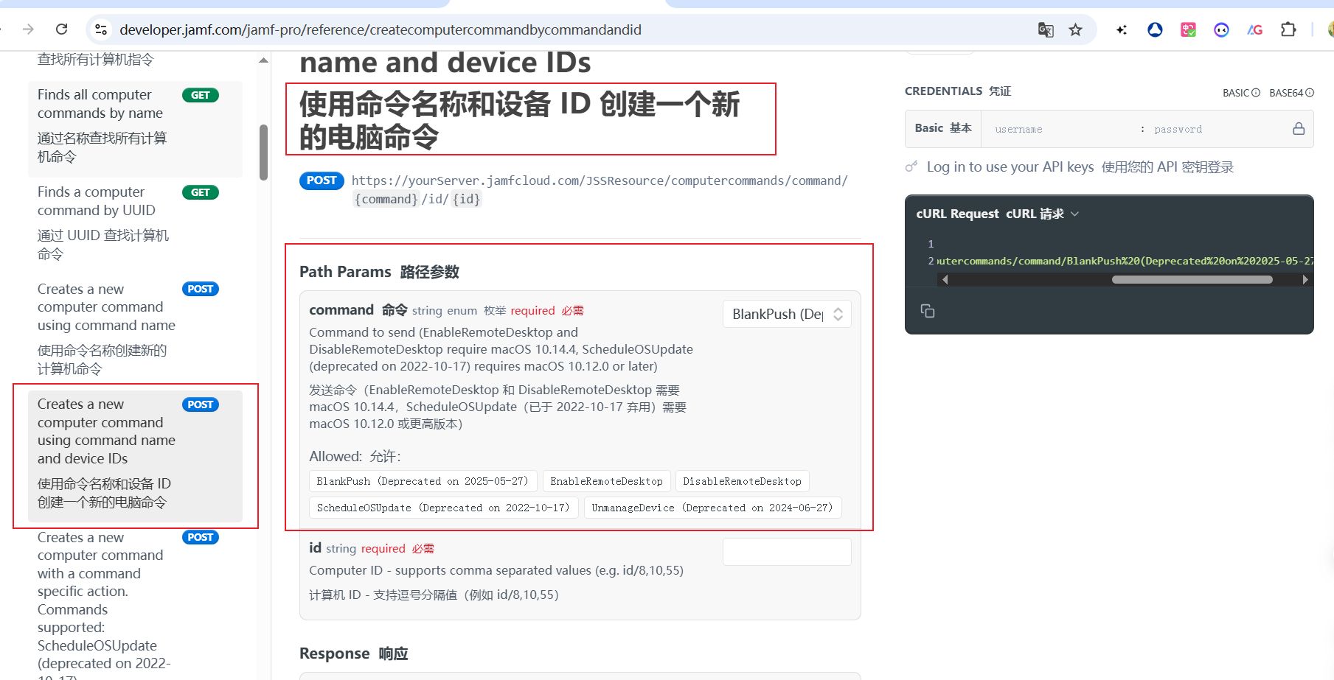Open the browser extensions puzzle icon
The height and width of the screenshot is (680, 1334).
tap(1288, 29)
